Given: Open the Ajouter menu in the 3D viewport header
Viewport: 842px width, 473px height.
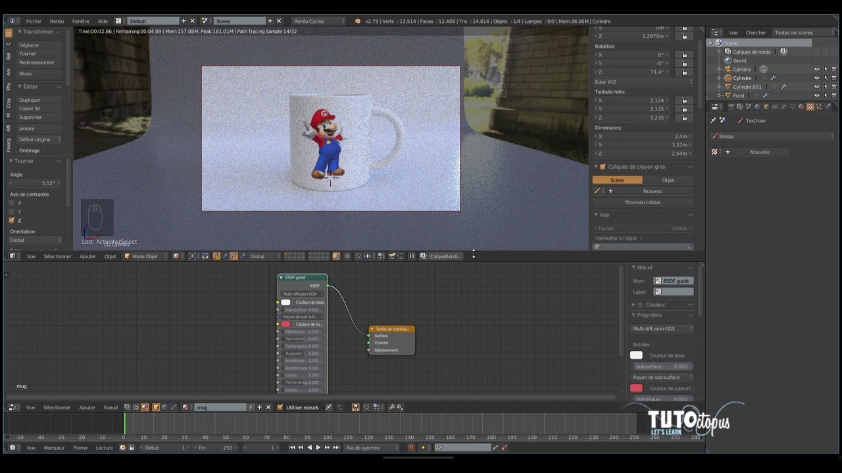Looking at the screenshot, I should pos(87,256).
